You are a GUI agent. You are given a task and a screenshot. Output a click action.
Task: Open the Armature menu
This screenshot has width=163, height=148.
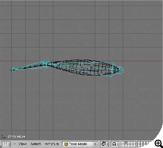pyautogui.click(x=52, y=144)
